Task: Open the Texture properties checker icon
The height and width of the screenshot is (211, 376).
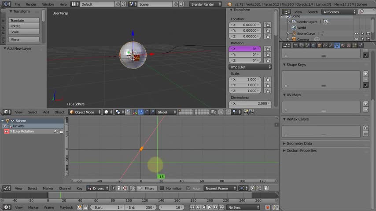Action: click(349, 46)
